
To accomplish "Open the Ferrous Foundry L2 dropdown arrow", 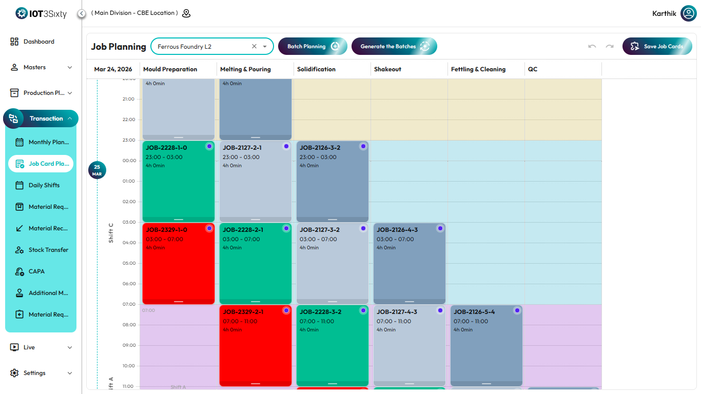I will tap(265, 46).
